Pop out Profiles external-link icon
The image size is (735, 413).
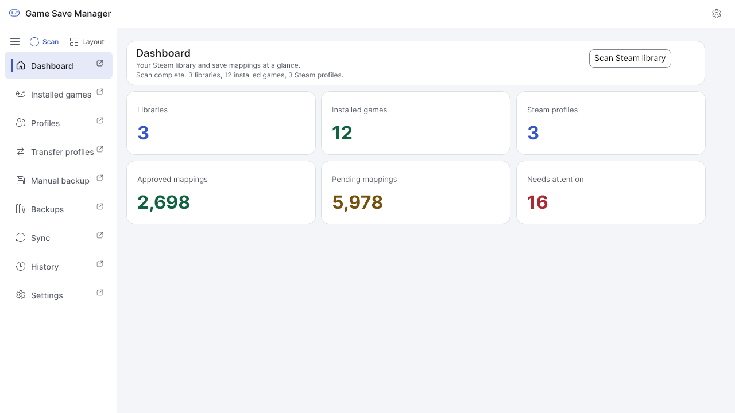point(100,120)
